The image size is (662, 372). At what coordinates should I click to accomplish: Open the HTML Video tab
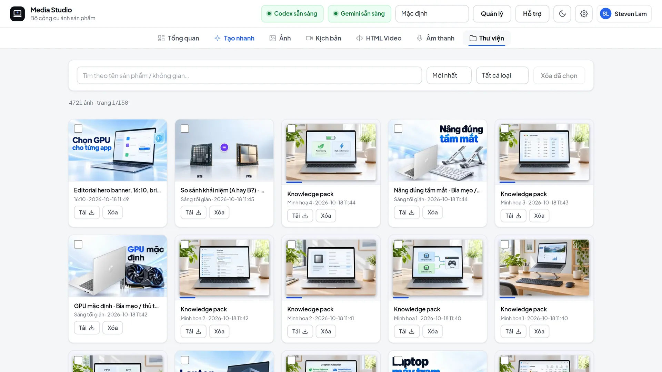point(379,38)
